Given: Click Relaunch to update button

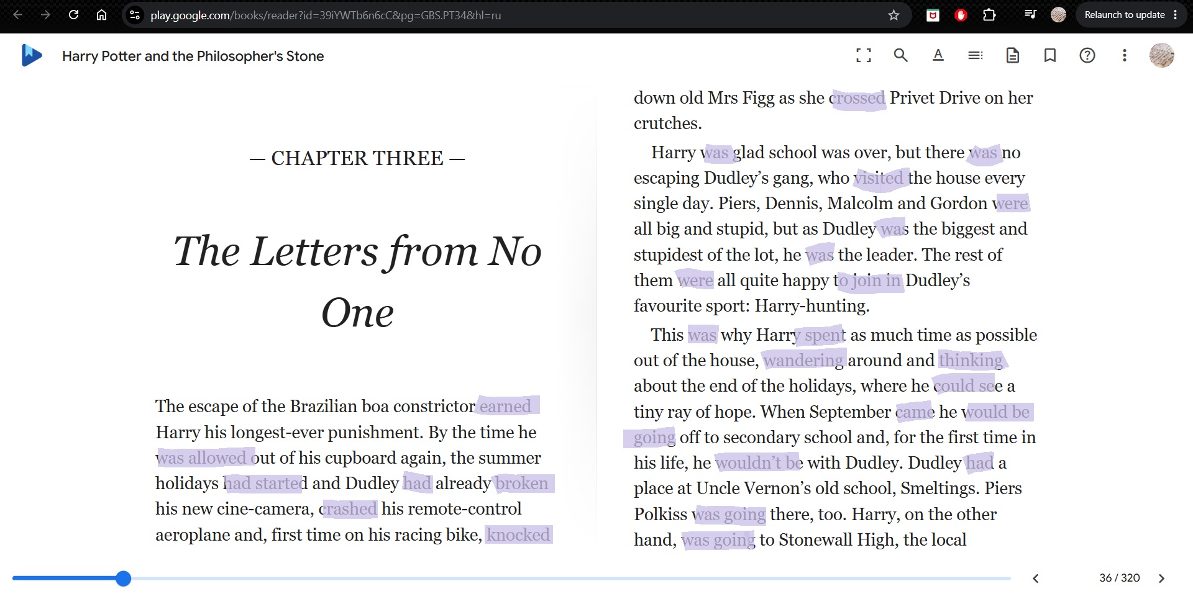Looking at the screenshot, I should pyautogui.click(x=1130, y=15).
